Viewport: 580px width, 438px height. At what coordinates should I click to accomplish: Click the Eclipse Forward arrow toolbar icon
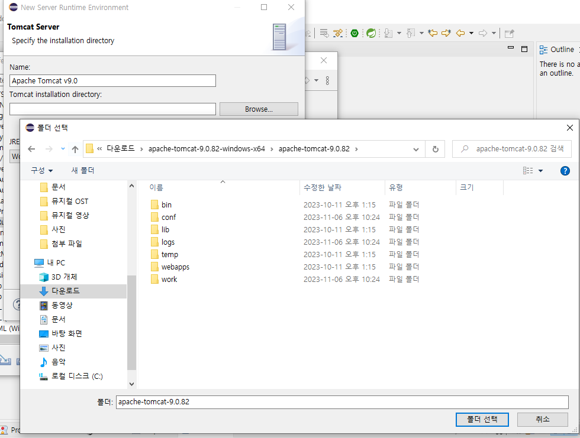pyautogui.click(x=483, y=33)
